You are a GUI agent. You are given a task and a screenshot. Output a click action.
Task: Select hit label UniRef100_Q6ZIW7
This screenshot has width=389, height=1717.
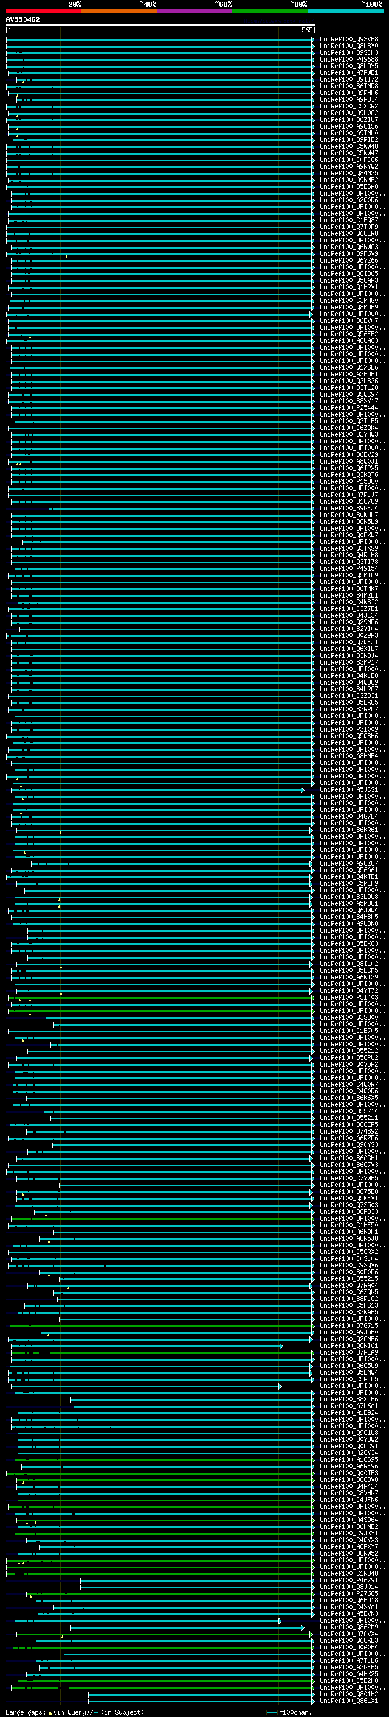click(349, 119)
